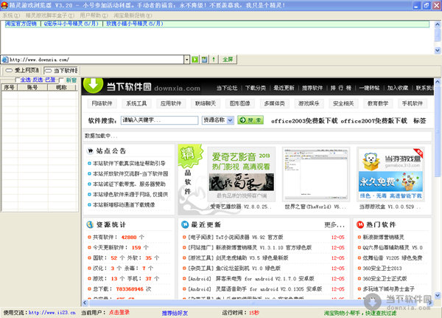Switch to the 当下软件园 tab

click(x=61, y=70)
